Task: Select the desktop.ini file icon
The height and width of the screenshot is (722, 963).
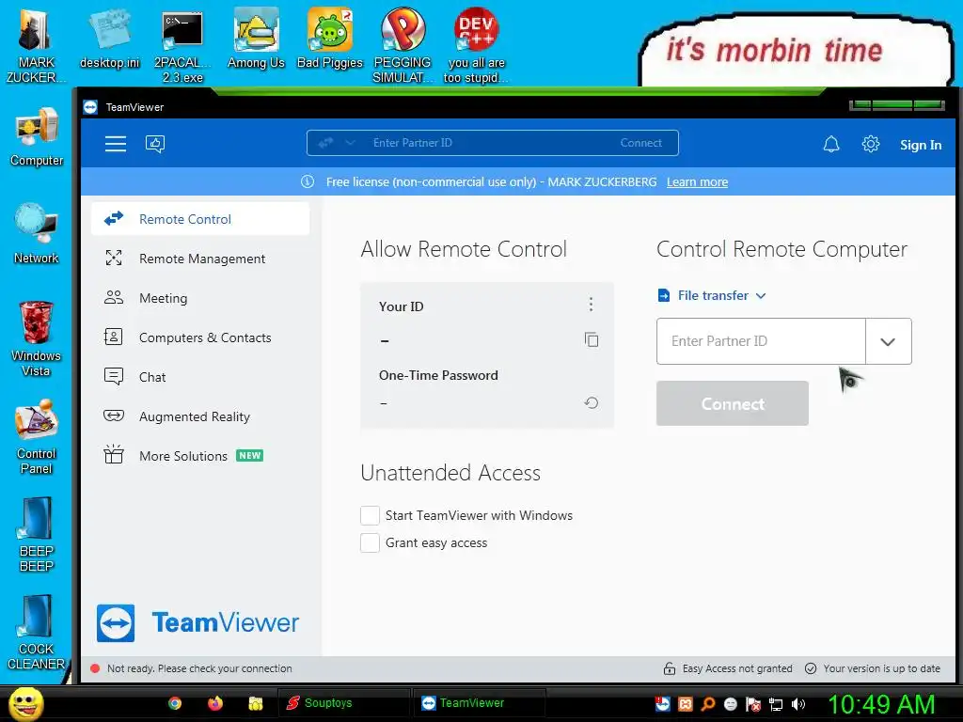Action: click(x=109, y=39)
